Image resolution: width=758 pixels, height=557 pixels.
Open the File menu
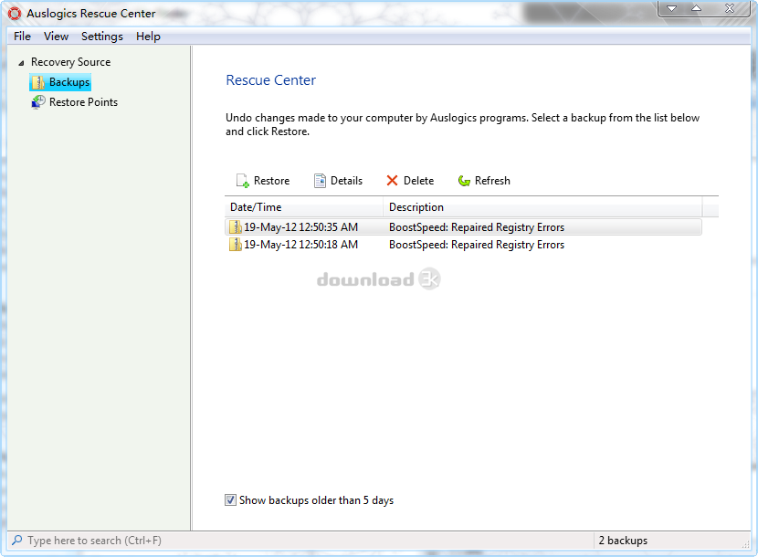click(22, 37)
